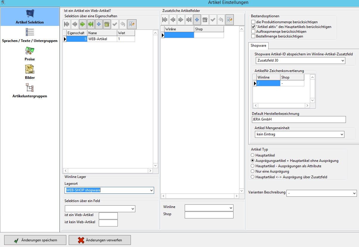
Task: Select Hauptartikel radio option
Action: 253,155
